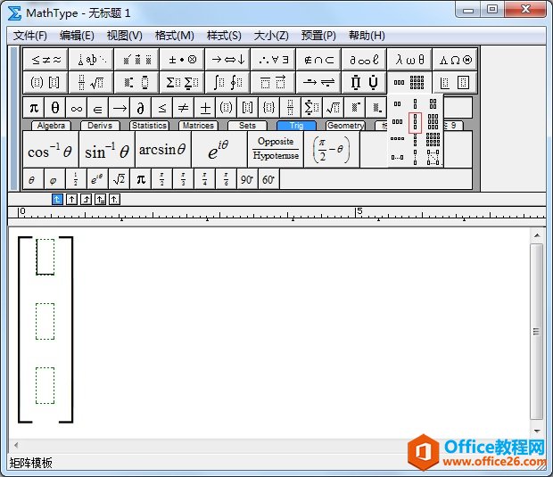Open matrix templates palette button
This screenshot has height=477, width=553.
pyautogui.click(x=409, y=83)
